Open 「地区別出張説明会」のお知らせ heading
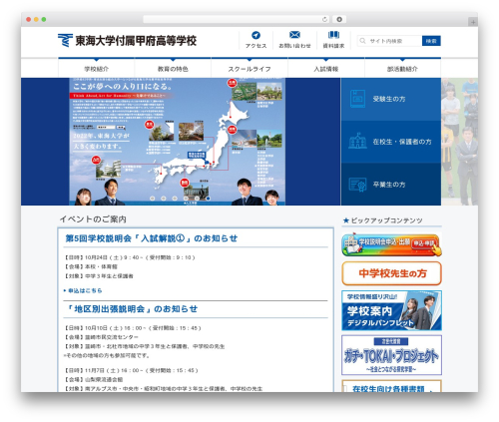The width and height of the screenshot is (499, 422). [x=132, y=309]
